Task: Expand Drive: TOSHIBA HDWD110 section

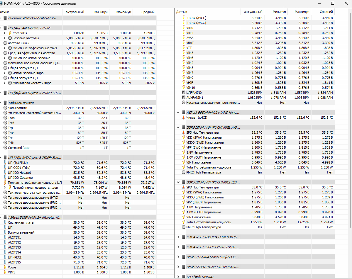Action: pos(178,257)
